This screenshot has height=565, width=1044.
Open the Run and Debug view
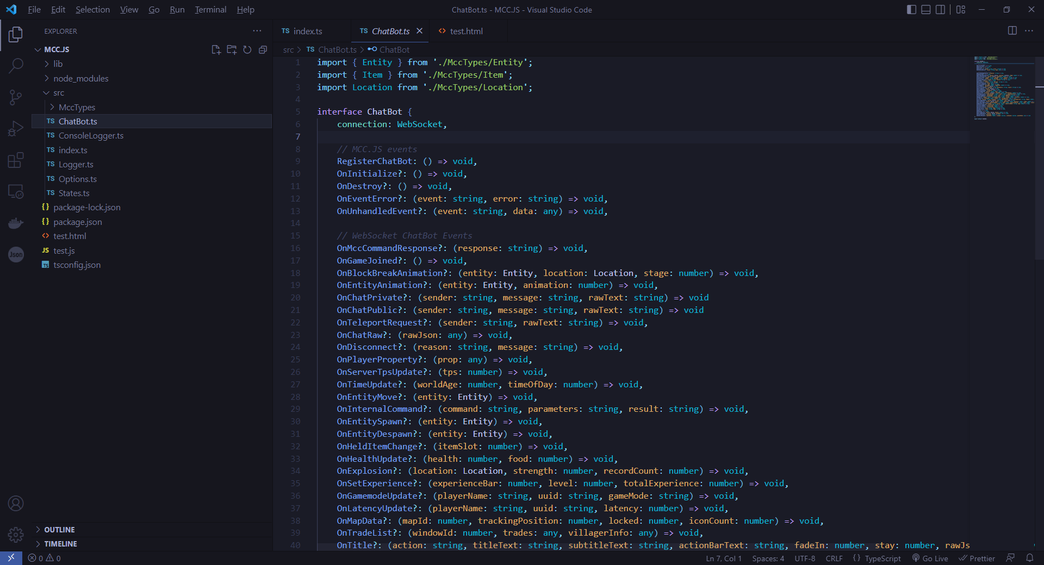[x=16, y=129]
